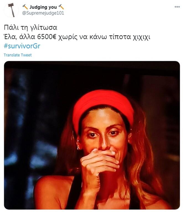The width and height of the screenshot is (183, 212).
Task: Click the '6500€' amount in the tweet
Action: [x=47, y=37]
